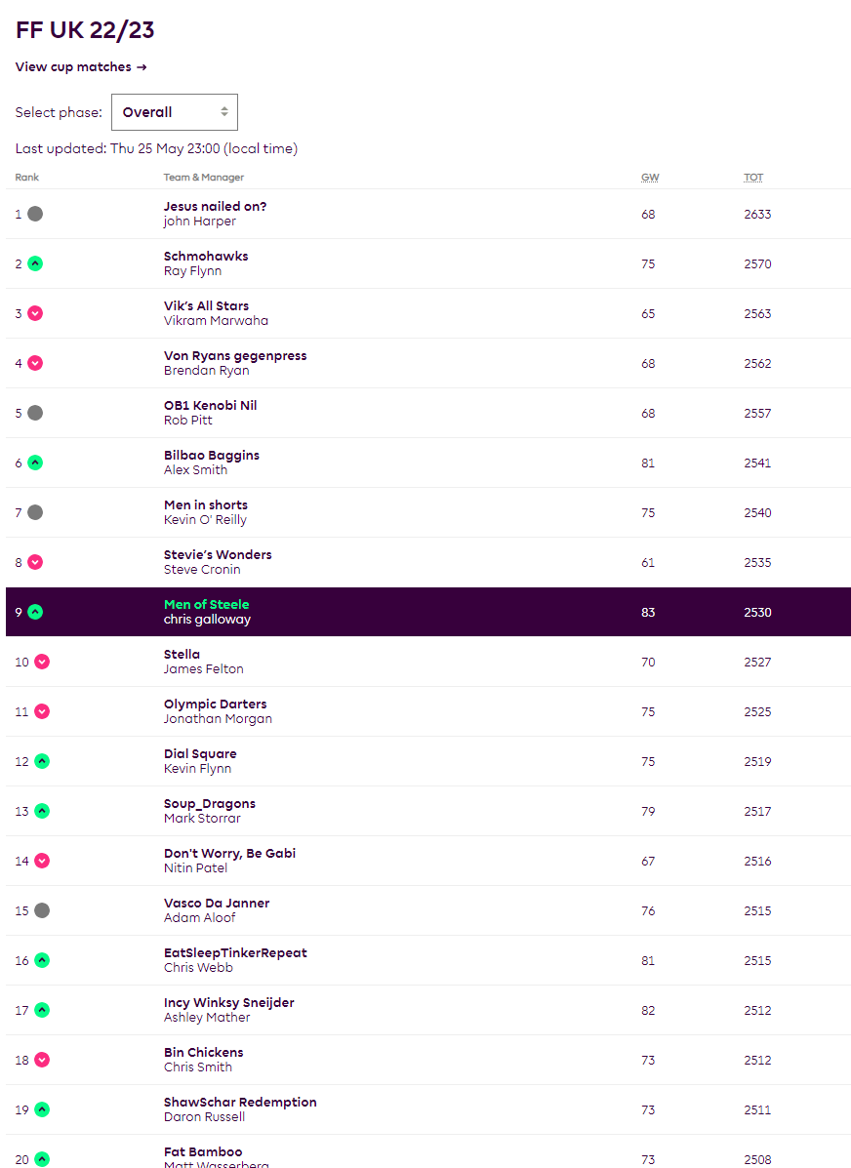Click the TOT column header
Image resolution: width=851 pixels, height=1168 pixels.
point(753,178)
